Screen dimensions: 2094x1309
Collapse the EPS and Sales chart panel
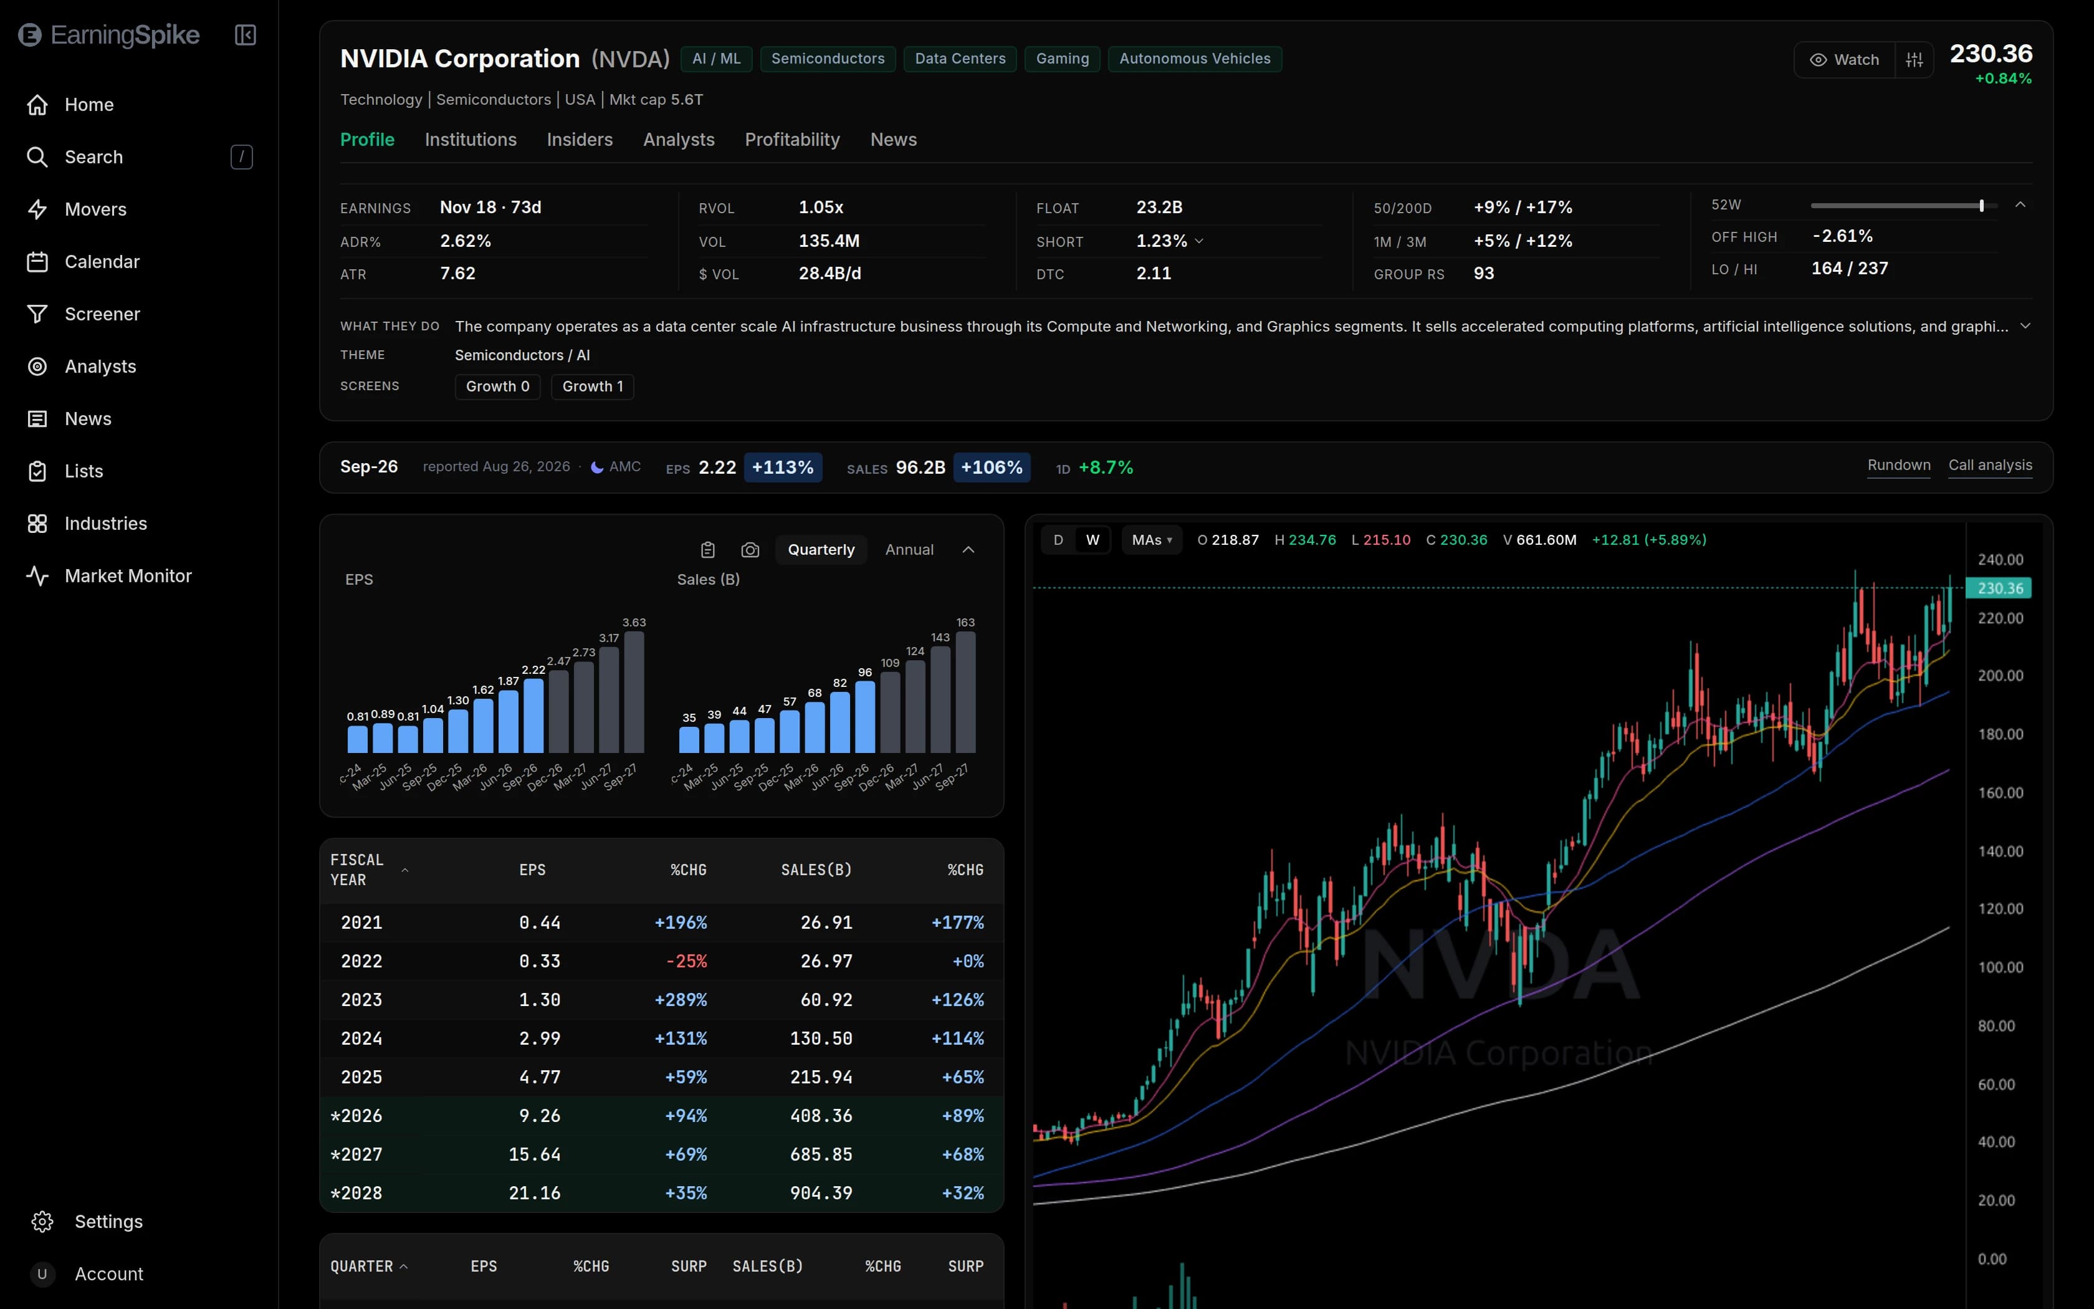coord(968,550)
